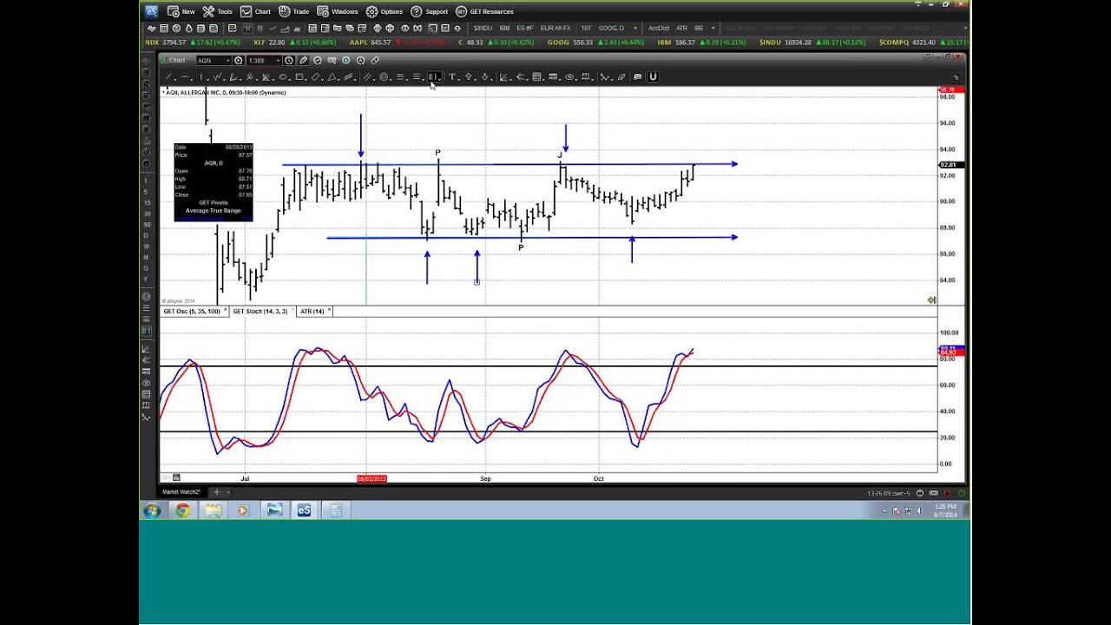Open the Windows Start menu
Viewport: 1111px width, 625px height.
(x=152, y=510)
